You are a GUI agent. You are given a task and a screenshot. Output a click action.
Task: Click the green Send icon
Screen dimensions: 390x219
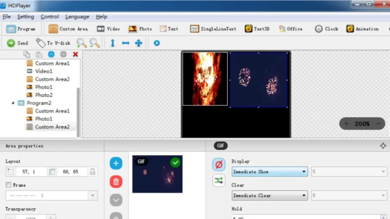pyautogui.click(x=11, y=43)
